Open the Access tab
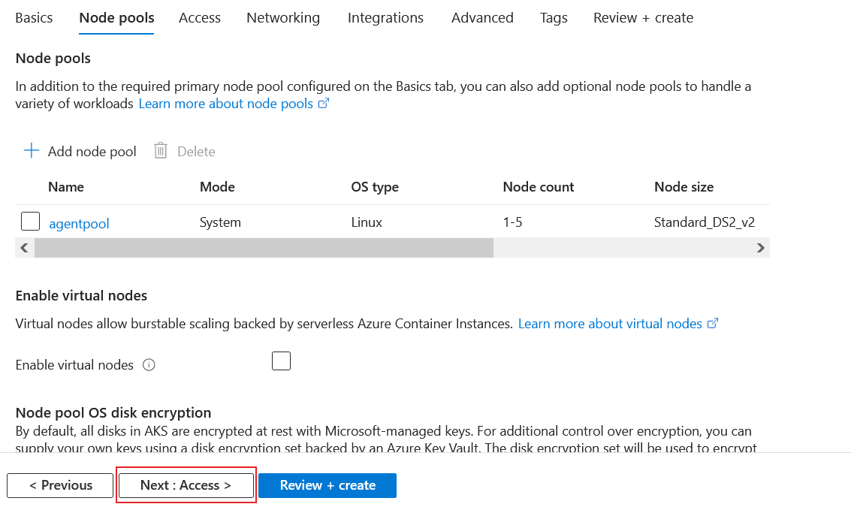Viewport: 851px width, 507px height. tap(200, 17)
